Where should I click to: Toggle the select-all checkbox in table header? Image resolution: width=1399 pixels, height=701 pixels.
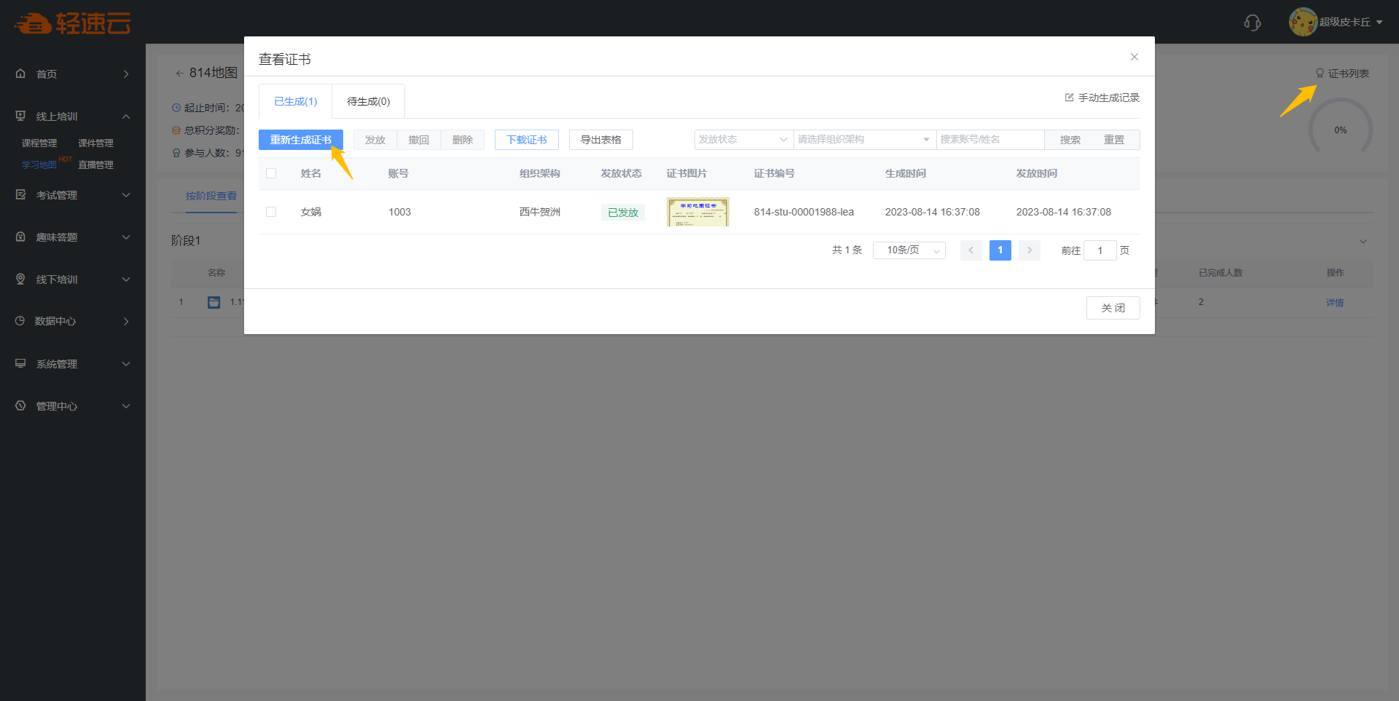271,173
